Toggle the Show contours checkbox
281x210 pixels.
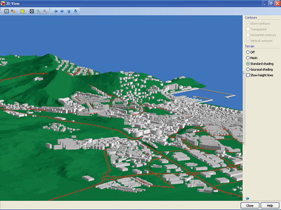point(248,23)
